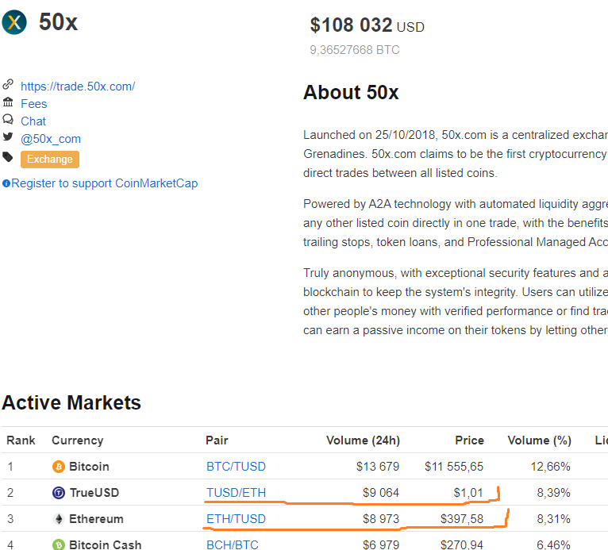Click the speech bubble icon next to Chat
The width and height of the screenshot is (608, 550).
click(x=8, y=119)
